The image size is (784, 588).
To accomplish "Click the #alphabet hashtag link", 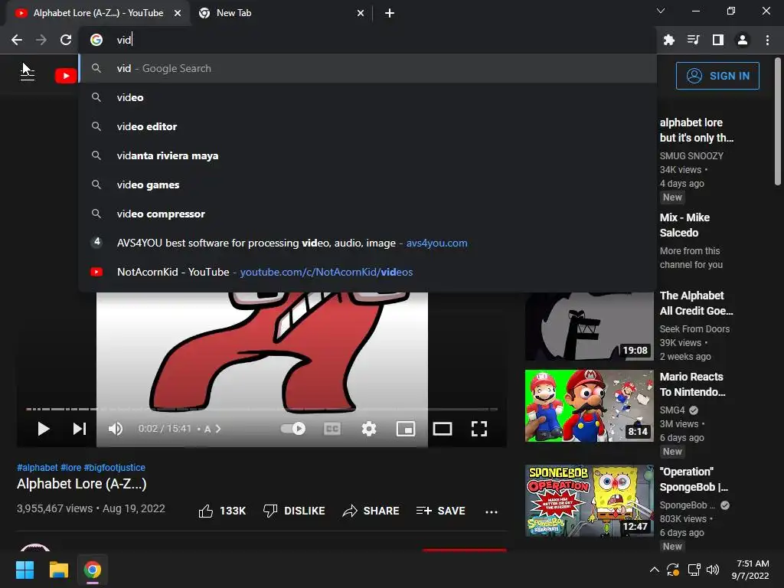I will (x=38, y=468).
